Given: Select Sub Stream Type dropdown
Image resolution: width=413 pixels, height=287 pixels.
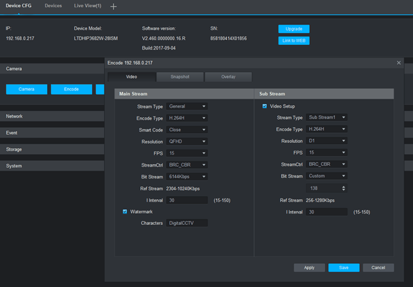Looking at the screenshot, I should (327, 118).
